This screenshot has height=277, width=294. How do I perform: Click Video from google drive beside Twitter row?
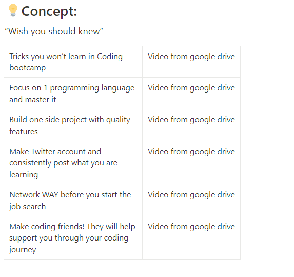[x=191, y=152]
